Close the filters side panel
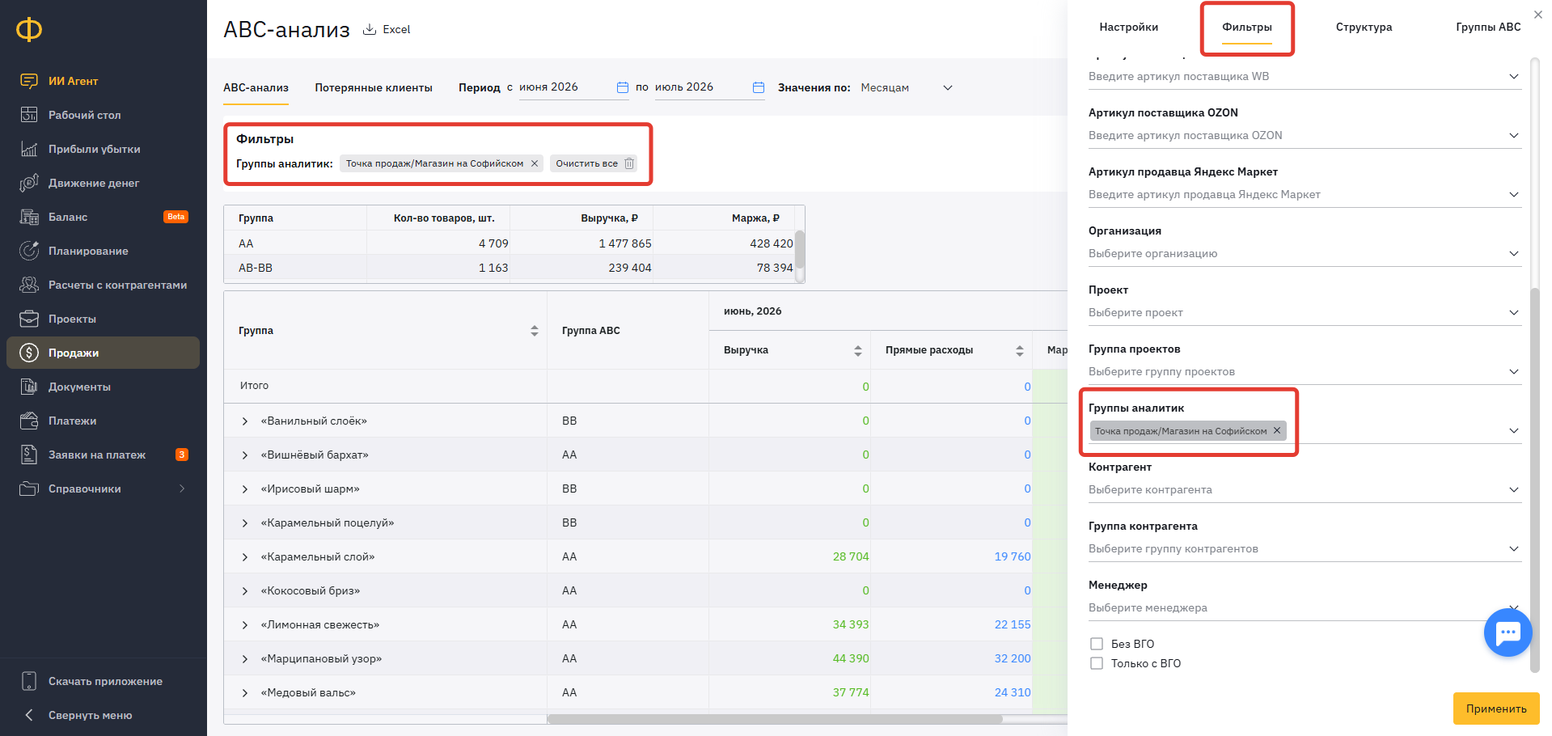1552x736 pixels. click(1538, 15)
